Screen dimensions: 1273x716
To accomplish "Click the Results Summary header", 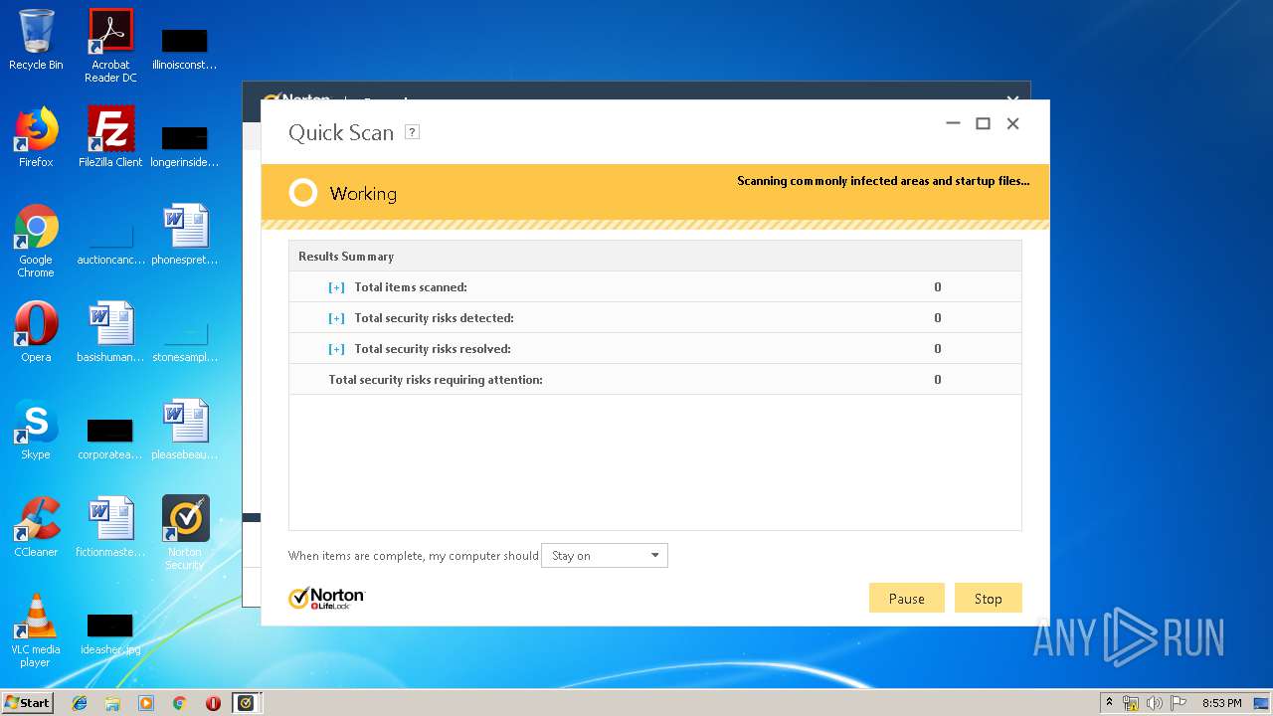I will click(x=654, y=257).
